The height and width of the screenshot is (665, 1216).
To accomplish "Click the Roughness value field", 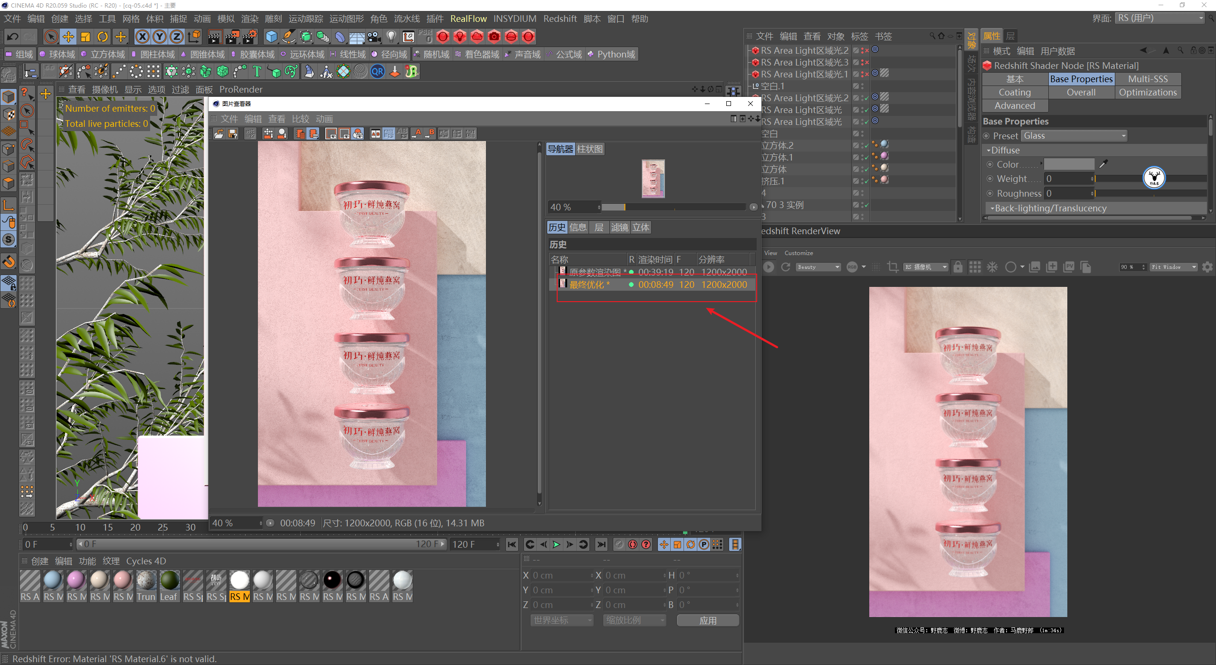I will [1067, 193].
